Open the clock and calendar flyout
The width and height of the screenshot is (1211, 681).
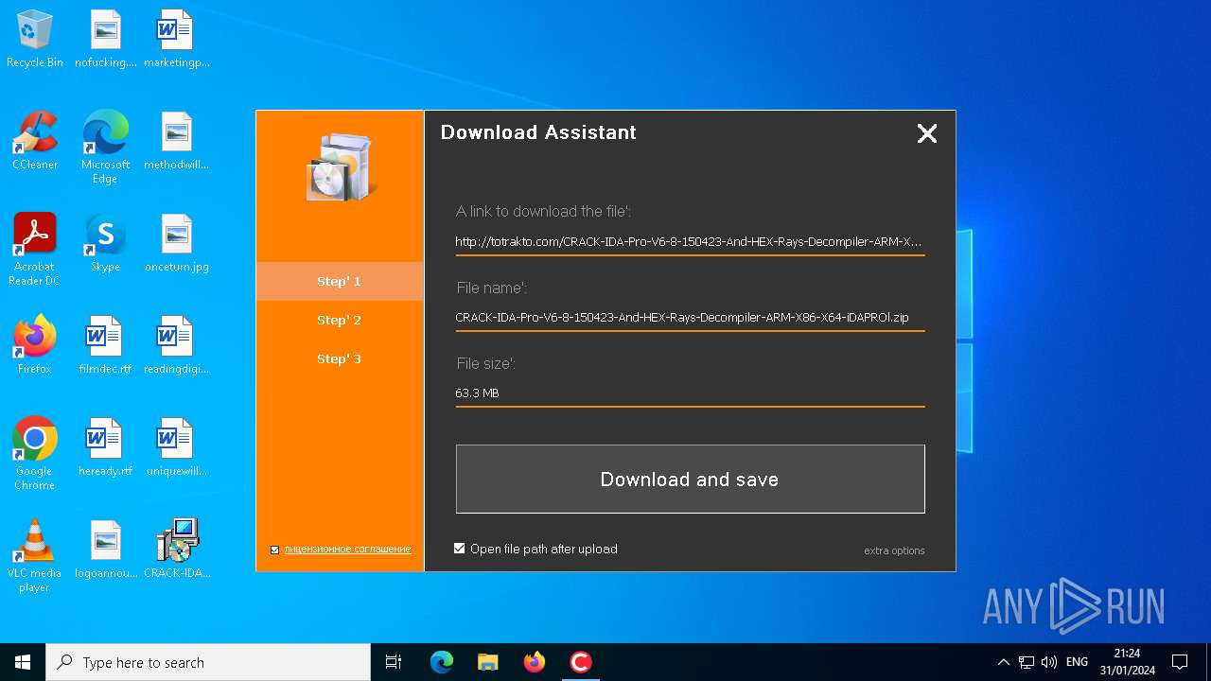click(1128, 662)
